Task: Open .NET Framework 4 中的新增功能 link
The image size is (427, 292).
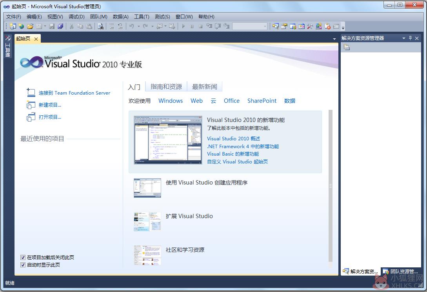Action: tap(243, 146)
